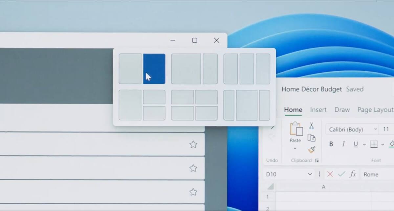
Task: Pick the left column of three-equal-columns layout
Action: pos(231,69)
